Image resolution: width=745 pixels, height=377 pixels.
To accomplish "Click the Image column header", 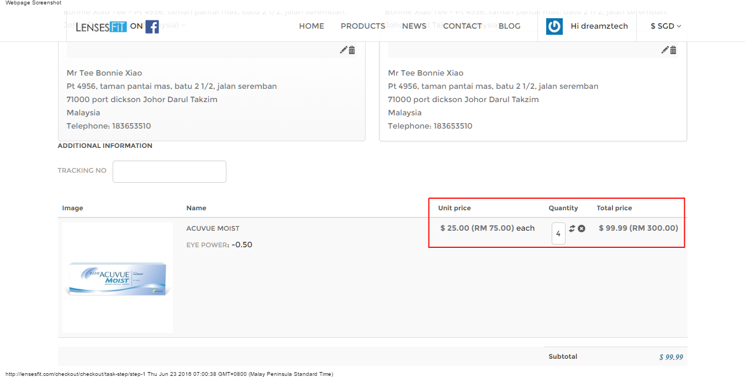I will point(72,208).
